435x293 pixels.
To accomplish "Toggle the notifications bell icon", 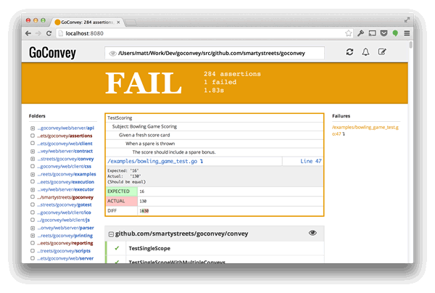I will pyautogui.click(x=365, y=52).
